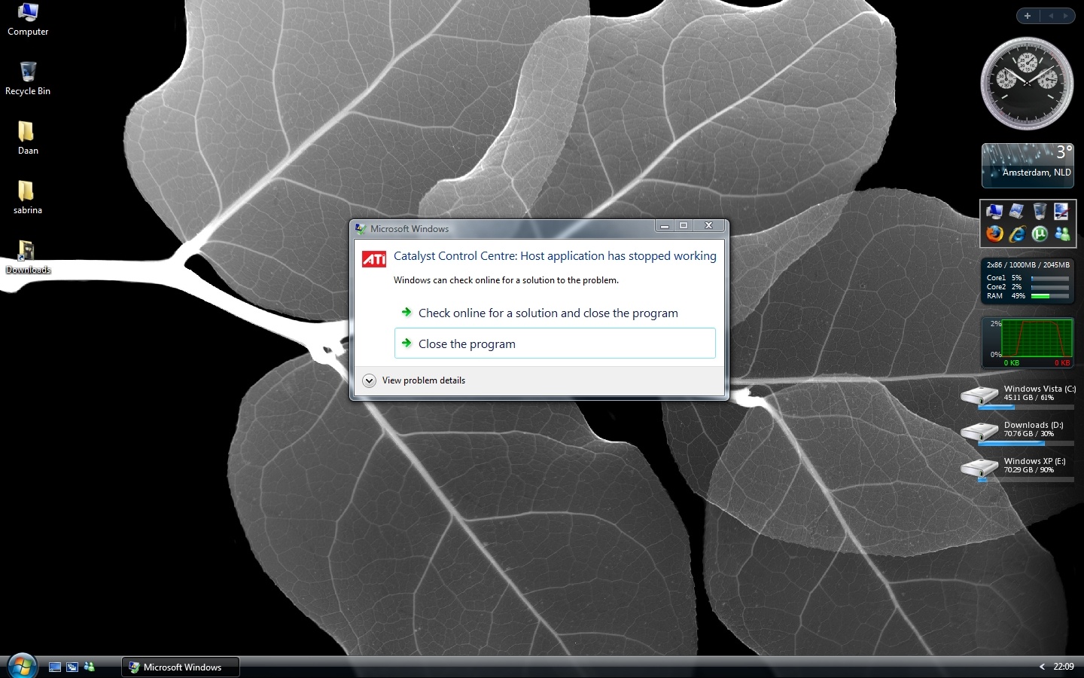
Task: Launch Internet Explorer from launcher gadget
Action: coord(1016,234)
